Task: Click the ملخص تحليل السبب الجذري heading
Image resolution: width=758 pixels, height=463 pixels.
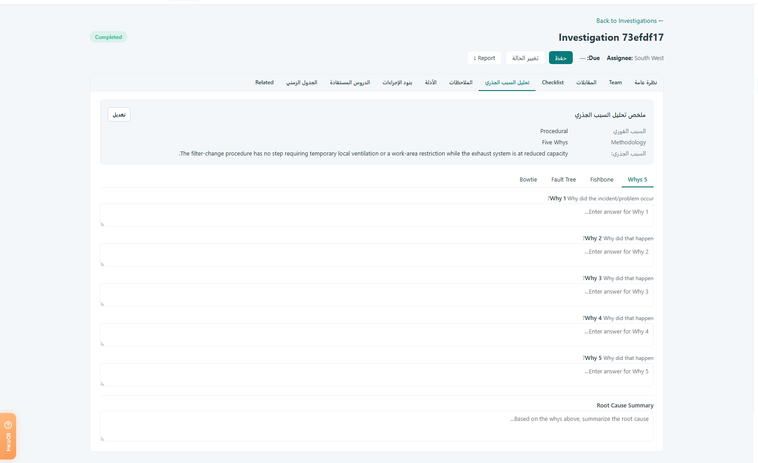Action: [x=610, y=115]
